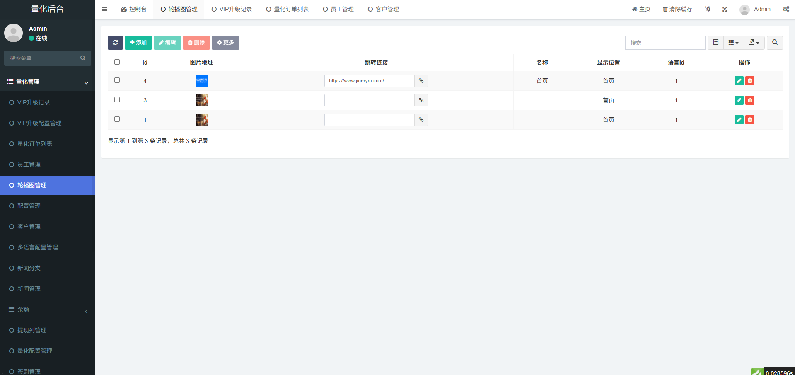Delete row with Id 4 using red trash
795x375 pixels.
(749, 81)
